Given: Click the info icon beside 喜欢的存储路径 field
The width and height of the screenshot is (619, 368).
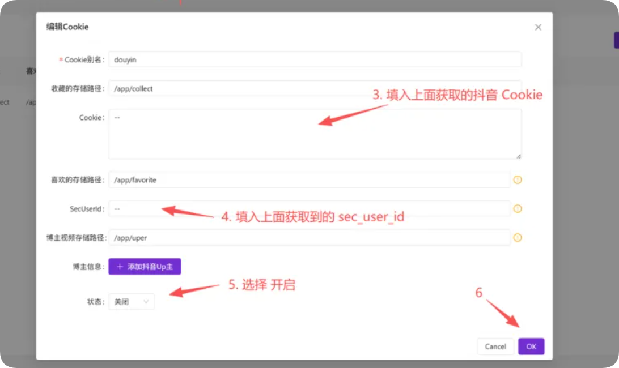Looking at the screenshot, I should pyautogui.click(x=517, y=180).
